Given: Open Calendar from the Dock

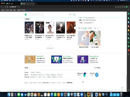Looking at the screenshot, I should click(35, 95).
